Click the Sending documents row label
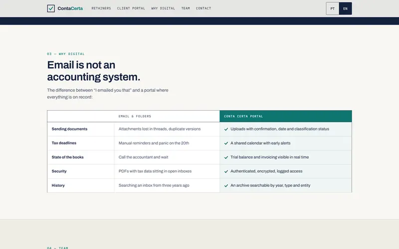Image resolution: width=399 pixels, height=249 pixels. (x=69, y=129)
